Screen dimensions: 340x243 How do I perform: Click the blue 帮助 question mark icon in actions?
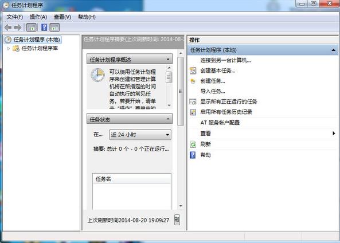tap(193, 155)
